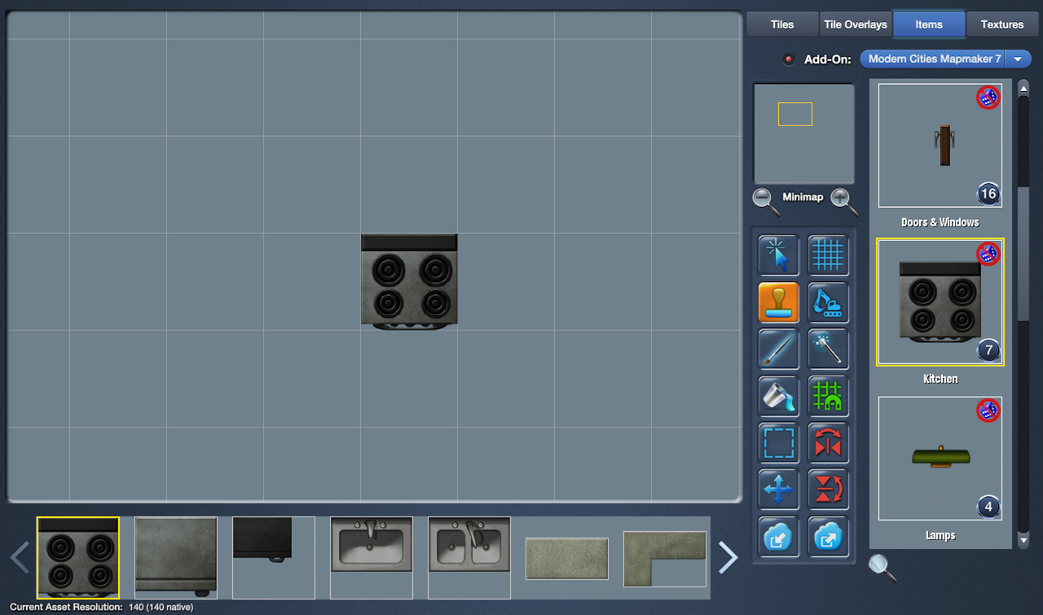Toggle random dice on Doors & Windows
1043x615 pixels.
988,98
